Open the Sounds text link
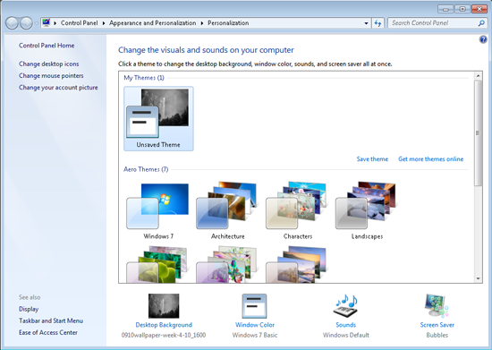The width and height of the screenshot is (492, 350). click(x=346, y=325)
